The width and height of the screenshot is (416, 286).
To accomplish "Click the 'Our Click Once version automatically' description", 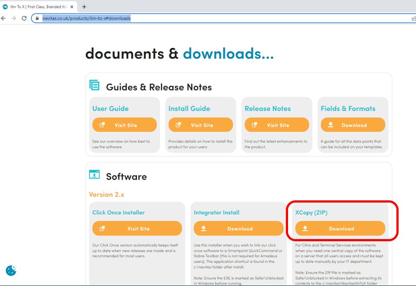I will (135, 250).
